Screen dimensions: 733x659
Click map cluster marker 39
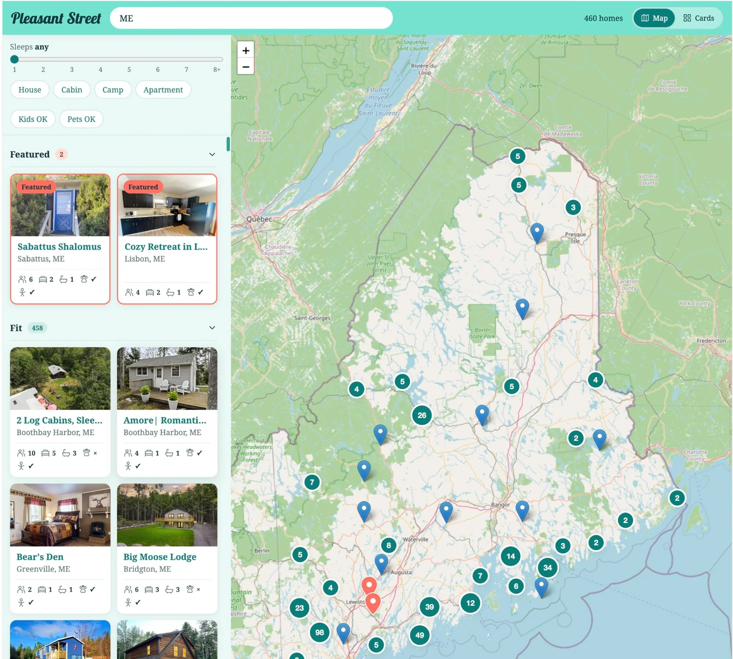(x=430, y=607)
